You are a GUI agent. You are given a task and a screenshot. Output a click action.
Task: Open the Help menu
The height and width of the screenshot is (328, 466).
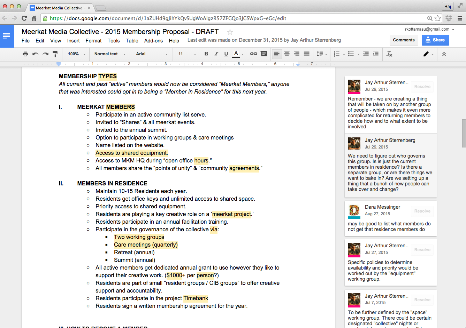(x=174, y=41)
